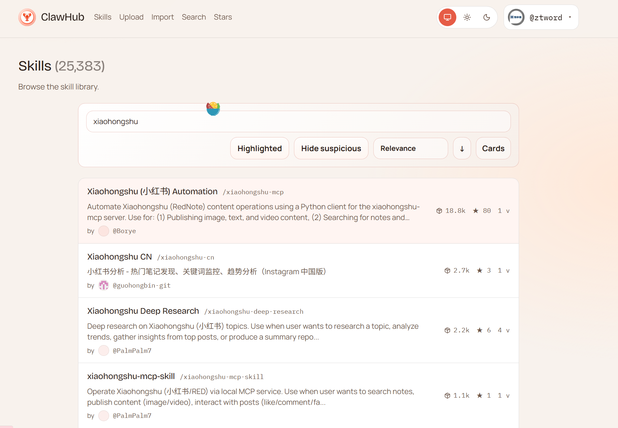
Task: Open the @ztword user menu caret
Action: tap(570, 17)
